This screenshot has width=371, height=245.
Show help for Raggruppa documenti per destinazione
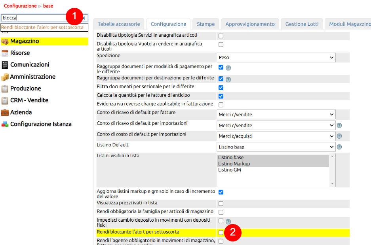click(228, 79)
